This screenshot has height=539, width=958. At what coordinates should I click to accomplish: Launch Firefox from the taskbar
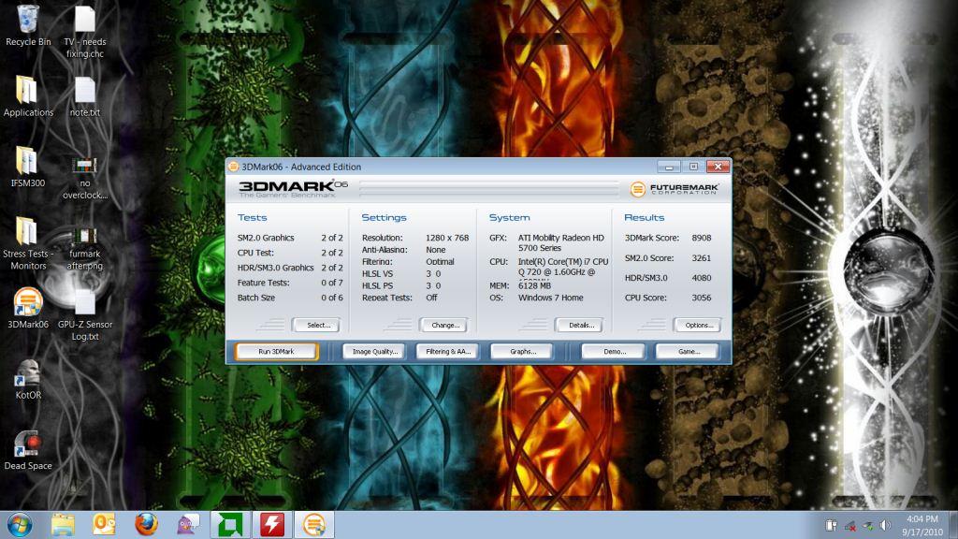pyautogui.click(x=145, y=524)
